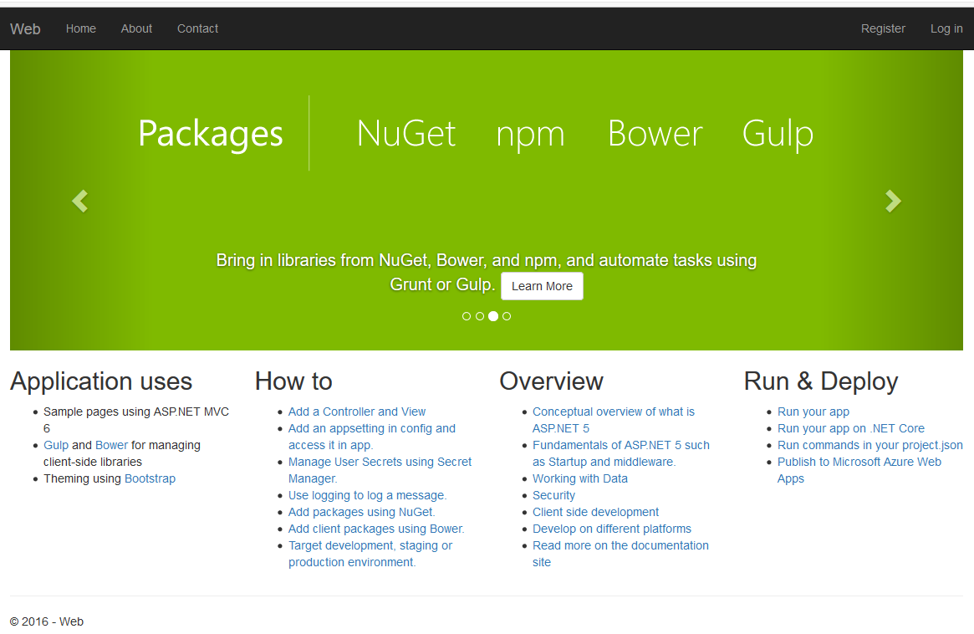974x634 pixels.
Task: Click the next slide chevron arrow
Action: pos(893,201)
